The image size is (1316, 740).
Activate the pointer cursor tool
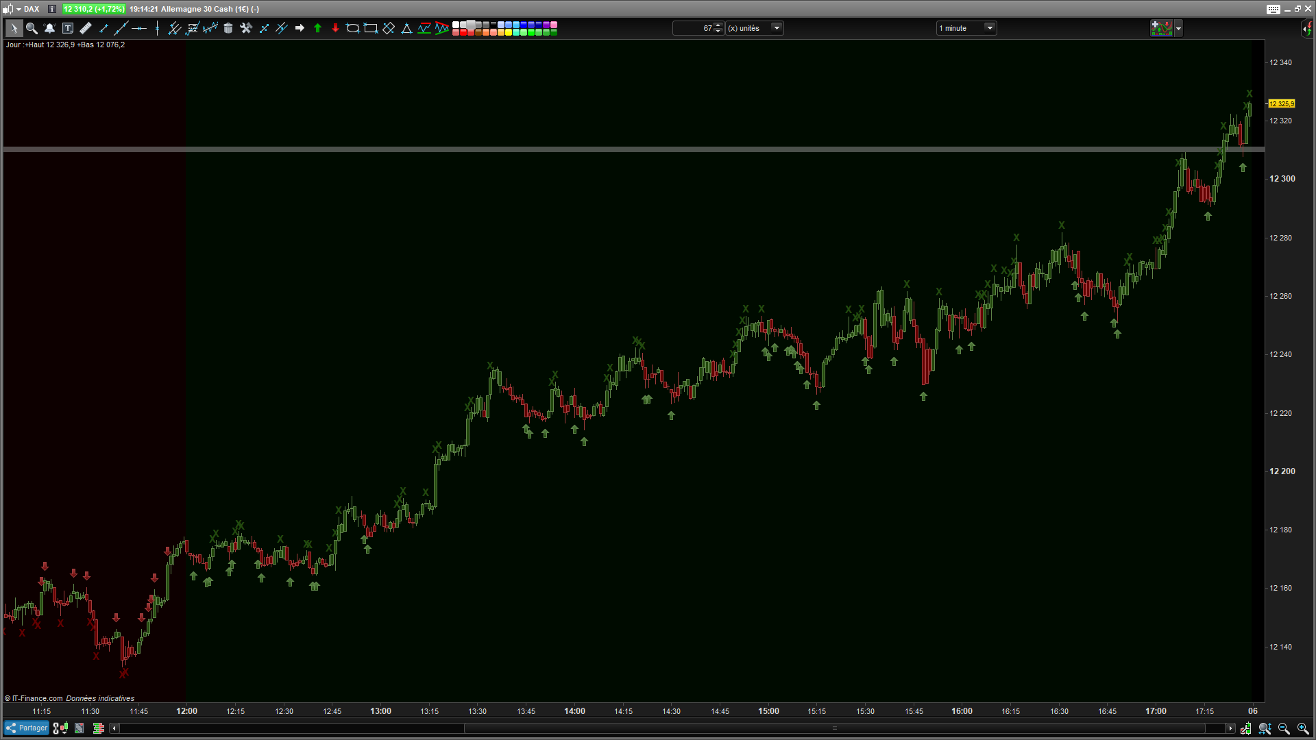point(14,28)
